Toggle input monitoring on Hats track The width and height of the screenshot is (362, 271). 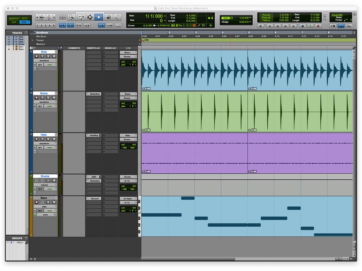point(42,139)
